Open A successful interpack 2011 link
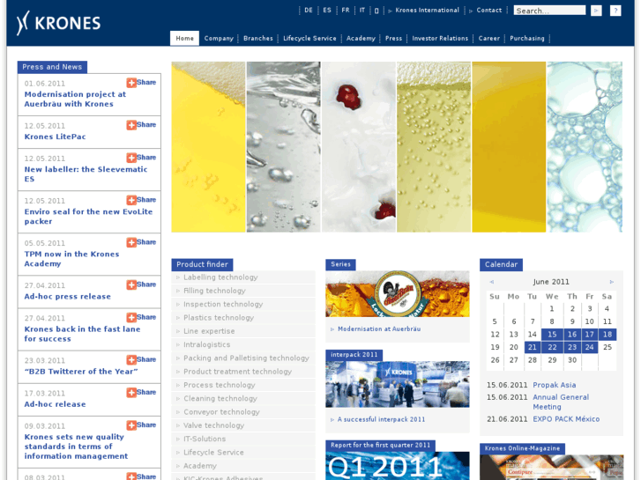This screenshot has height=480, width=641. (x=381, y=419)
